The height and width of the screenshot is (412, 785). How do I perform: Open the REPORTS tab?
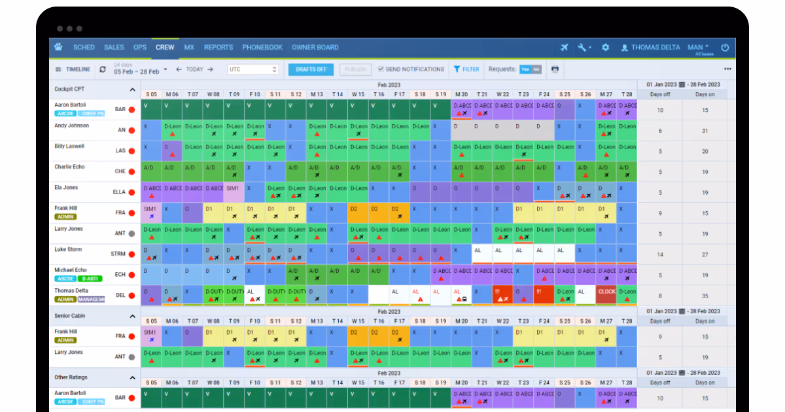point(218,47)
